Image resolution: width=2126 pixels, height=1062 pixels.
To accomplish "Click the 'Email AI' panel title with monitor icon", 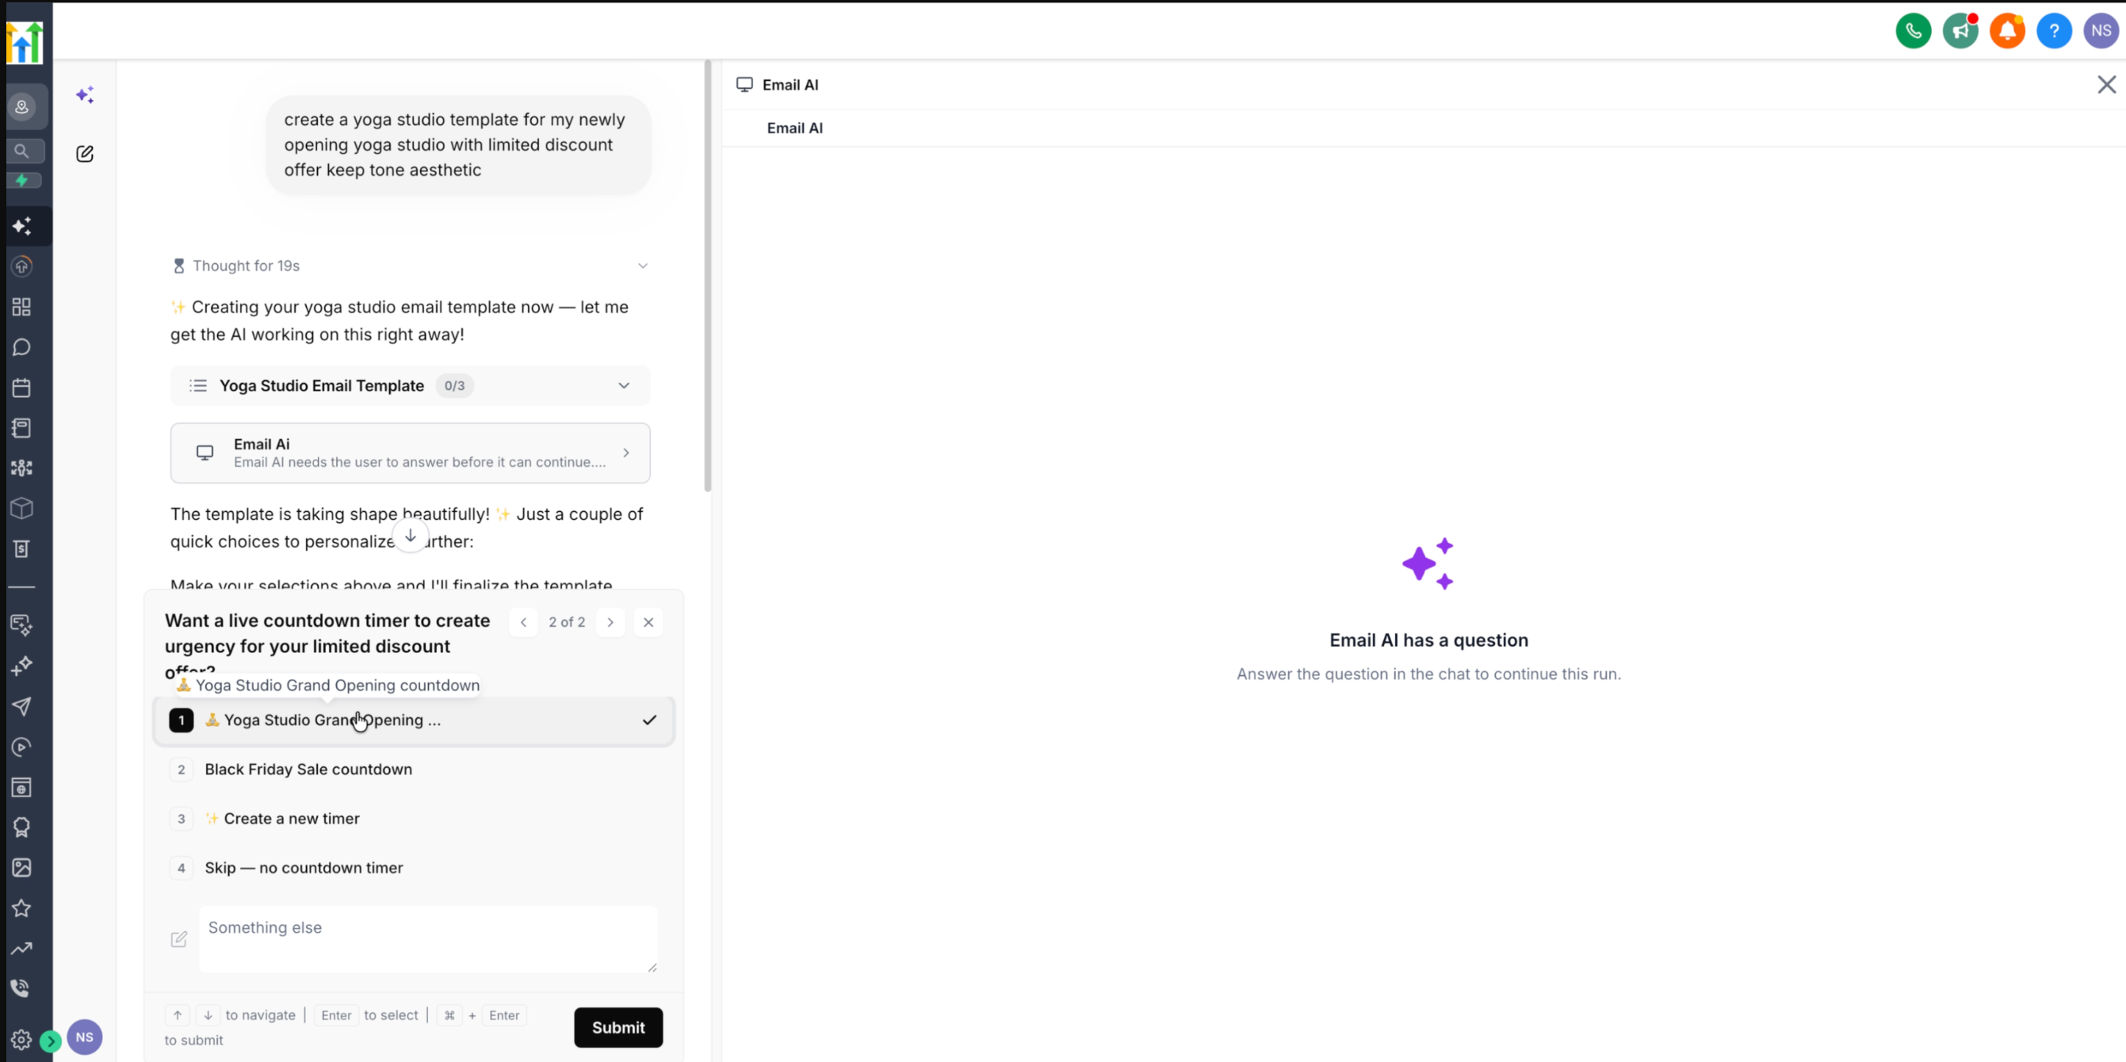I will click(x=778, y=85).
